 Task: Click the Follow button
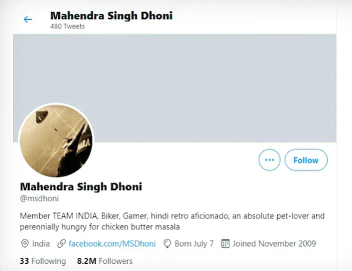tap(306, 160)
